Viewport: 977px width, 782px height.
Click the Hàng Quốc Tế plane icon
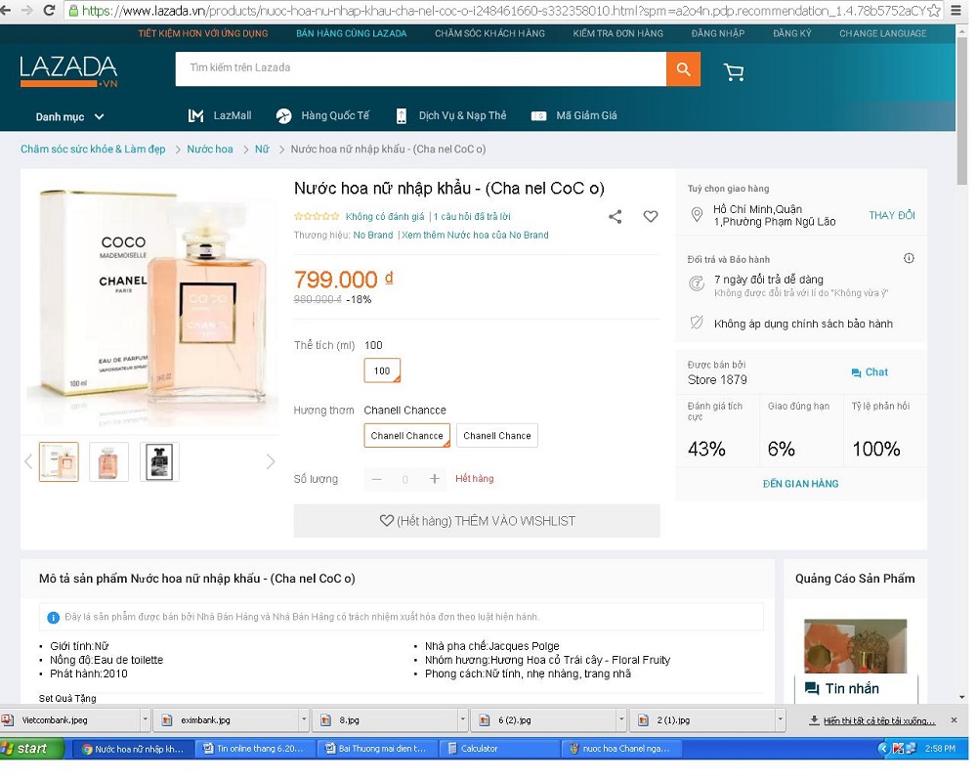283,116
